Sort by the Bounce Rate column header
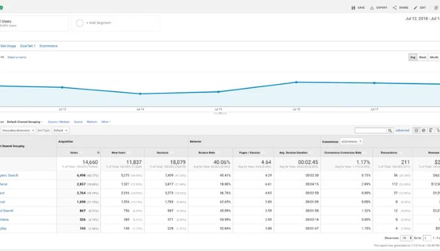 point(207,152)
